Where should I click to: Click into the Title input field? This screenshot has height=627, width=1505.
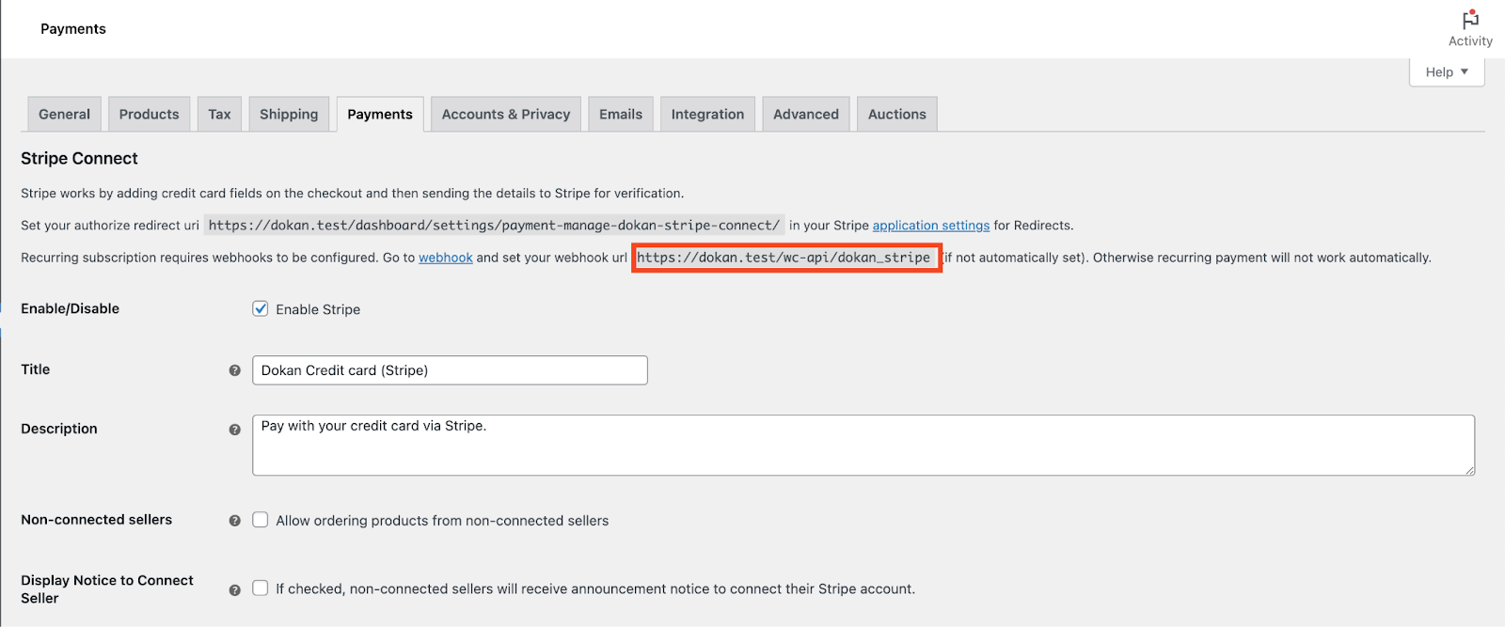450,370
